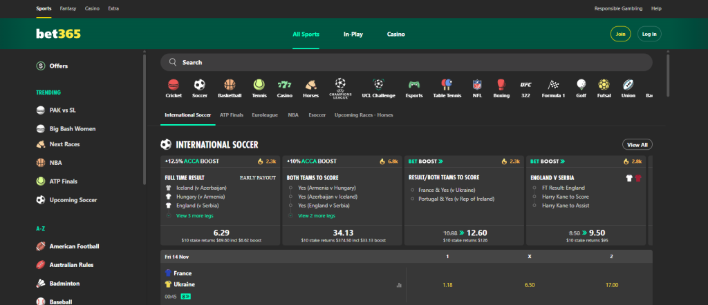Switch to the In-Play tab
708x305 pixels.
[x=353, y=35]
